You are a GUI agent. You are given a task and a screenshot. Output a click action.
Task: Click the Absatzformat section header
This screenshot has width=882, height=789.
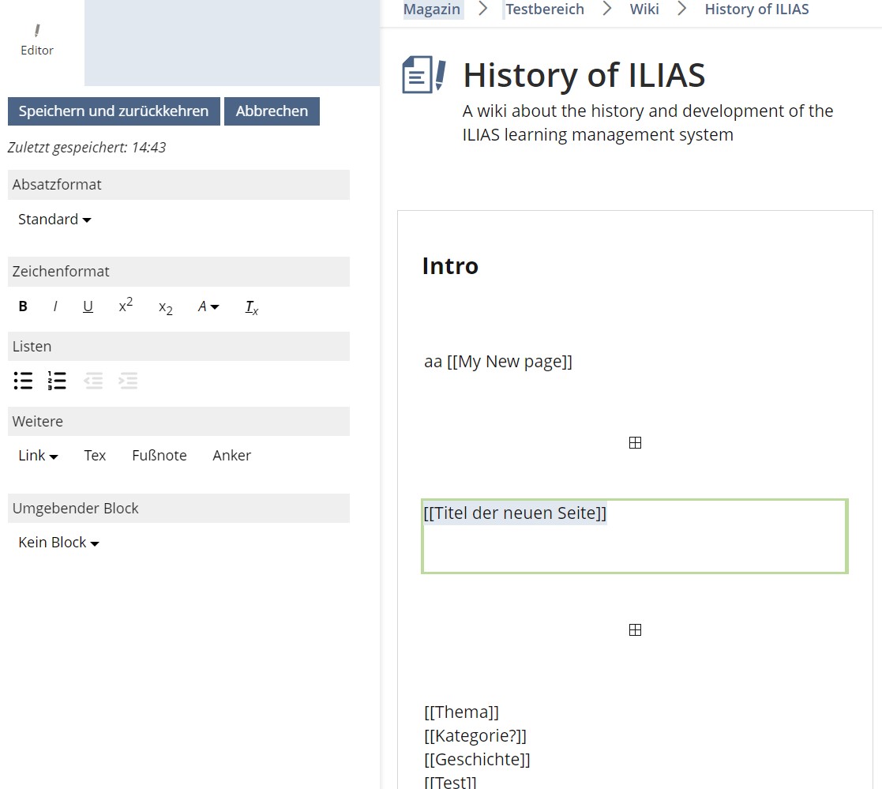179,185
